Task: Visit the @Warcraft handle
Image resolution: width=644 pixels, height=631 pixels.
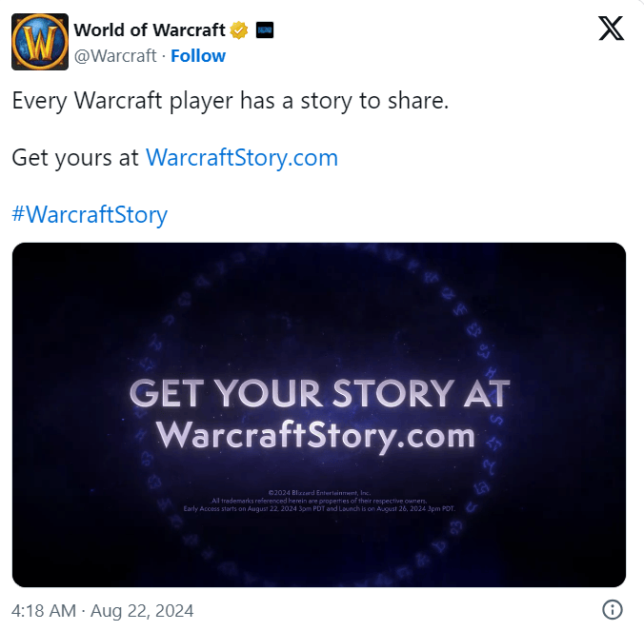Action: click(x=115, y=56)
